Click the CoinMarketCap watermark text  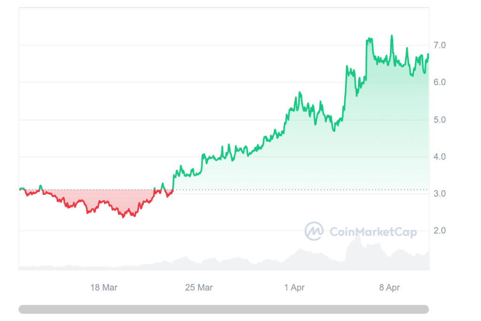tap(373, 232)
